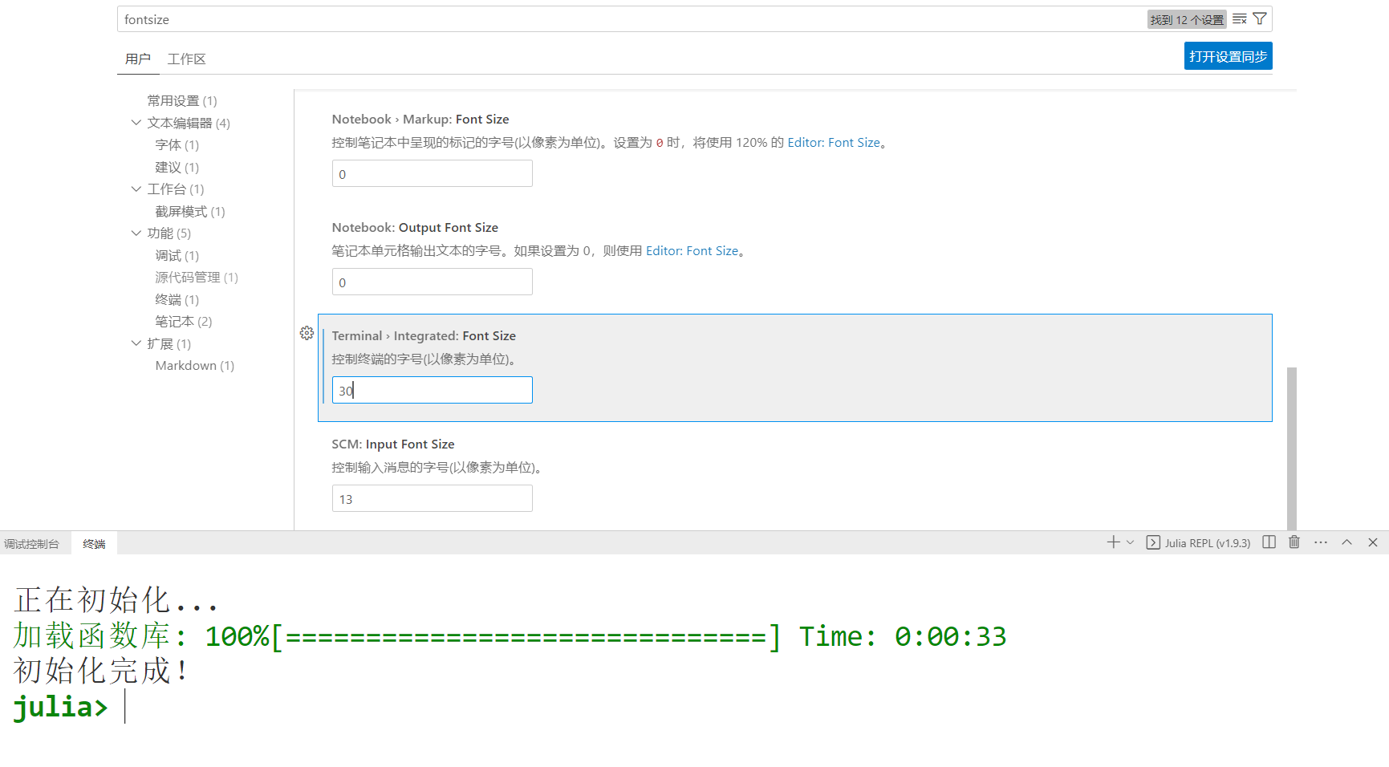Switch to the 用户 settings tab
This screenshot has height=767, width=1389.
138,59
